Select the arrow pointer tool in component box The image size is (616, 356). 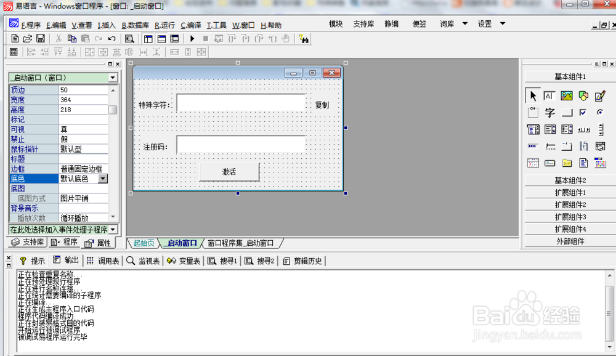(x=533, y=95)
